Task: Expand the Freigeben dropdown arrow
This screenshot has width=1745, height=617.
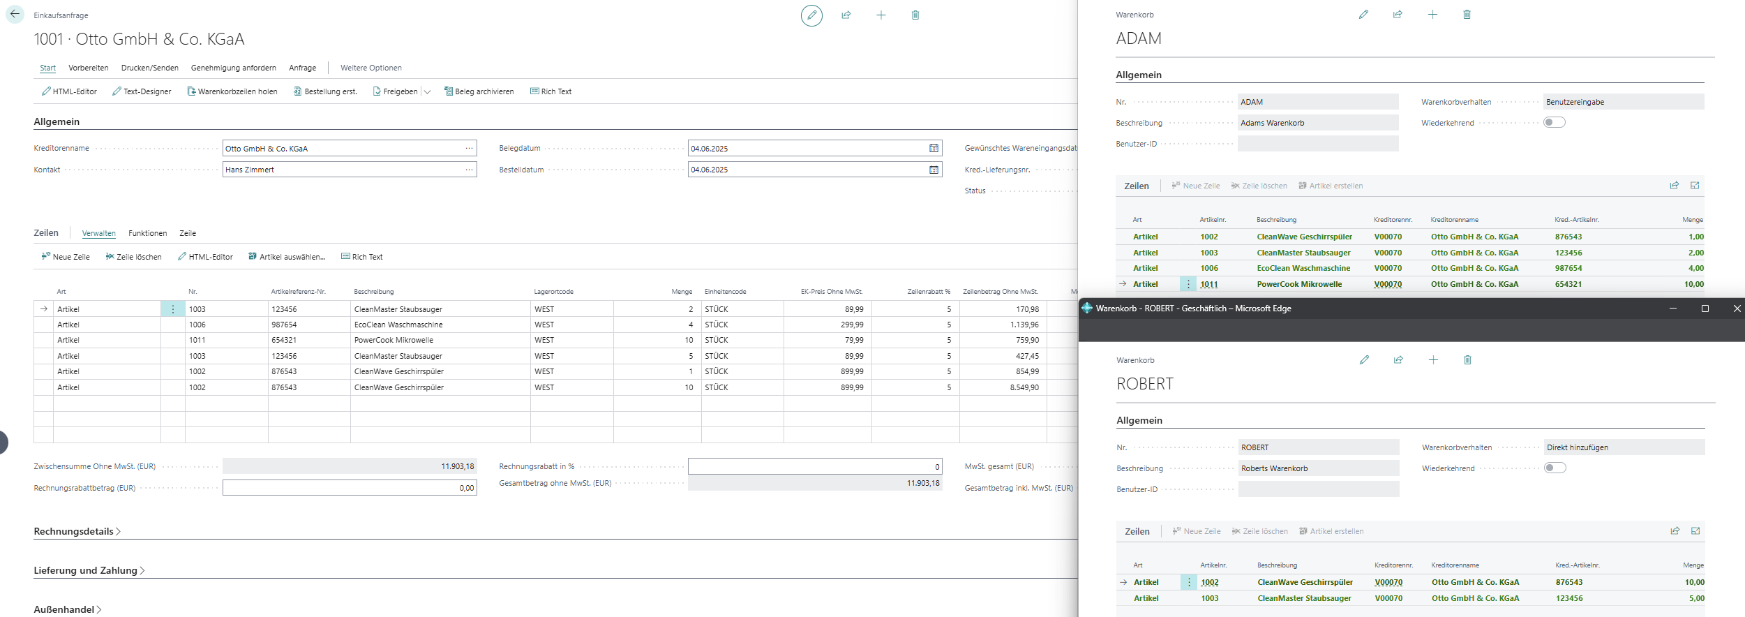Action: (x=428, y=92)
